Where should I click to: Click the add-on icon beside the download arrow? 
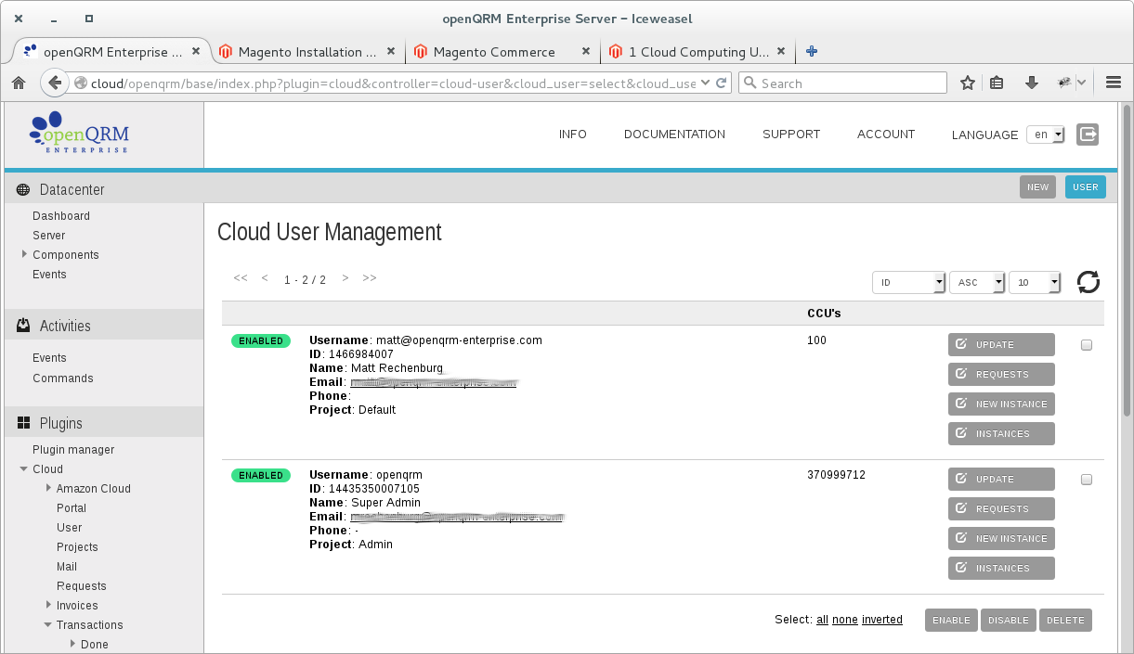tap(1065, 83)
